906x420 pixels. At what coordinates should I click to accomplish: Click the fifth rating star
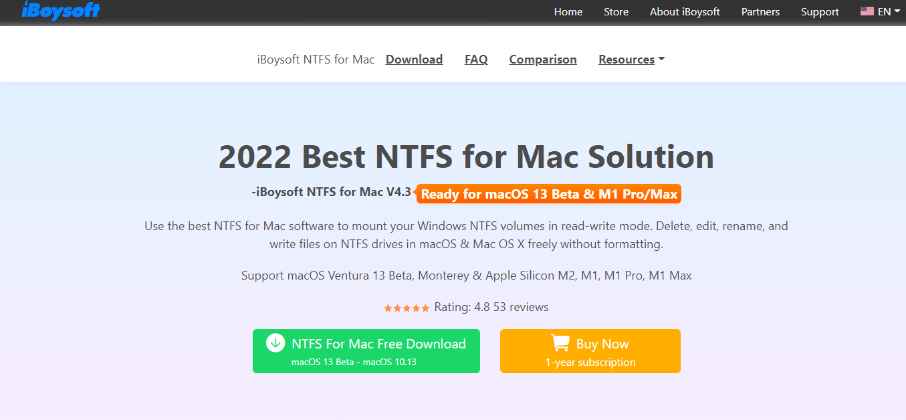[425, 307]
